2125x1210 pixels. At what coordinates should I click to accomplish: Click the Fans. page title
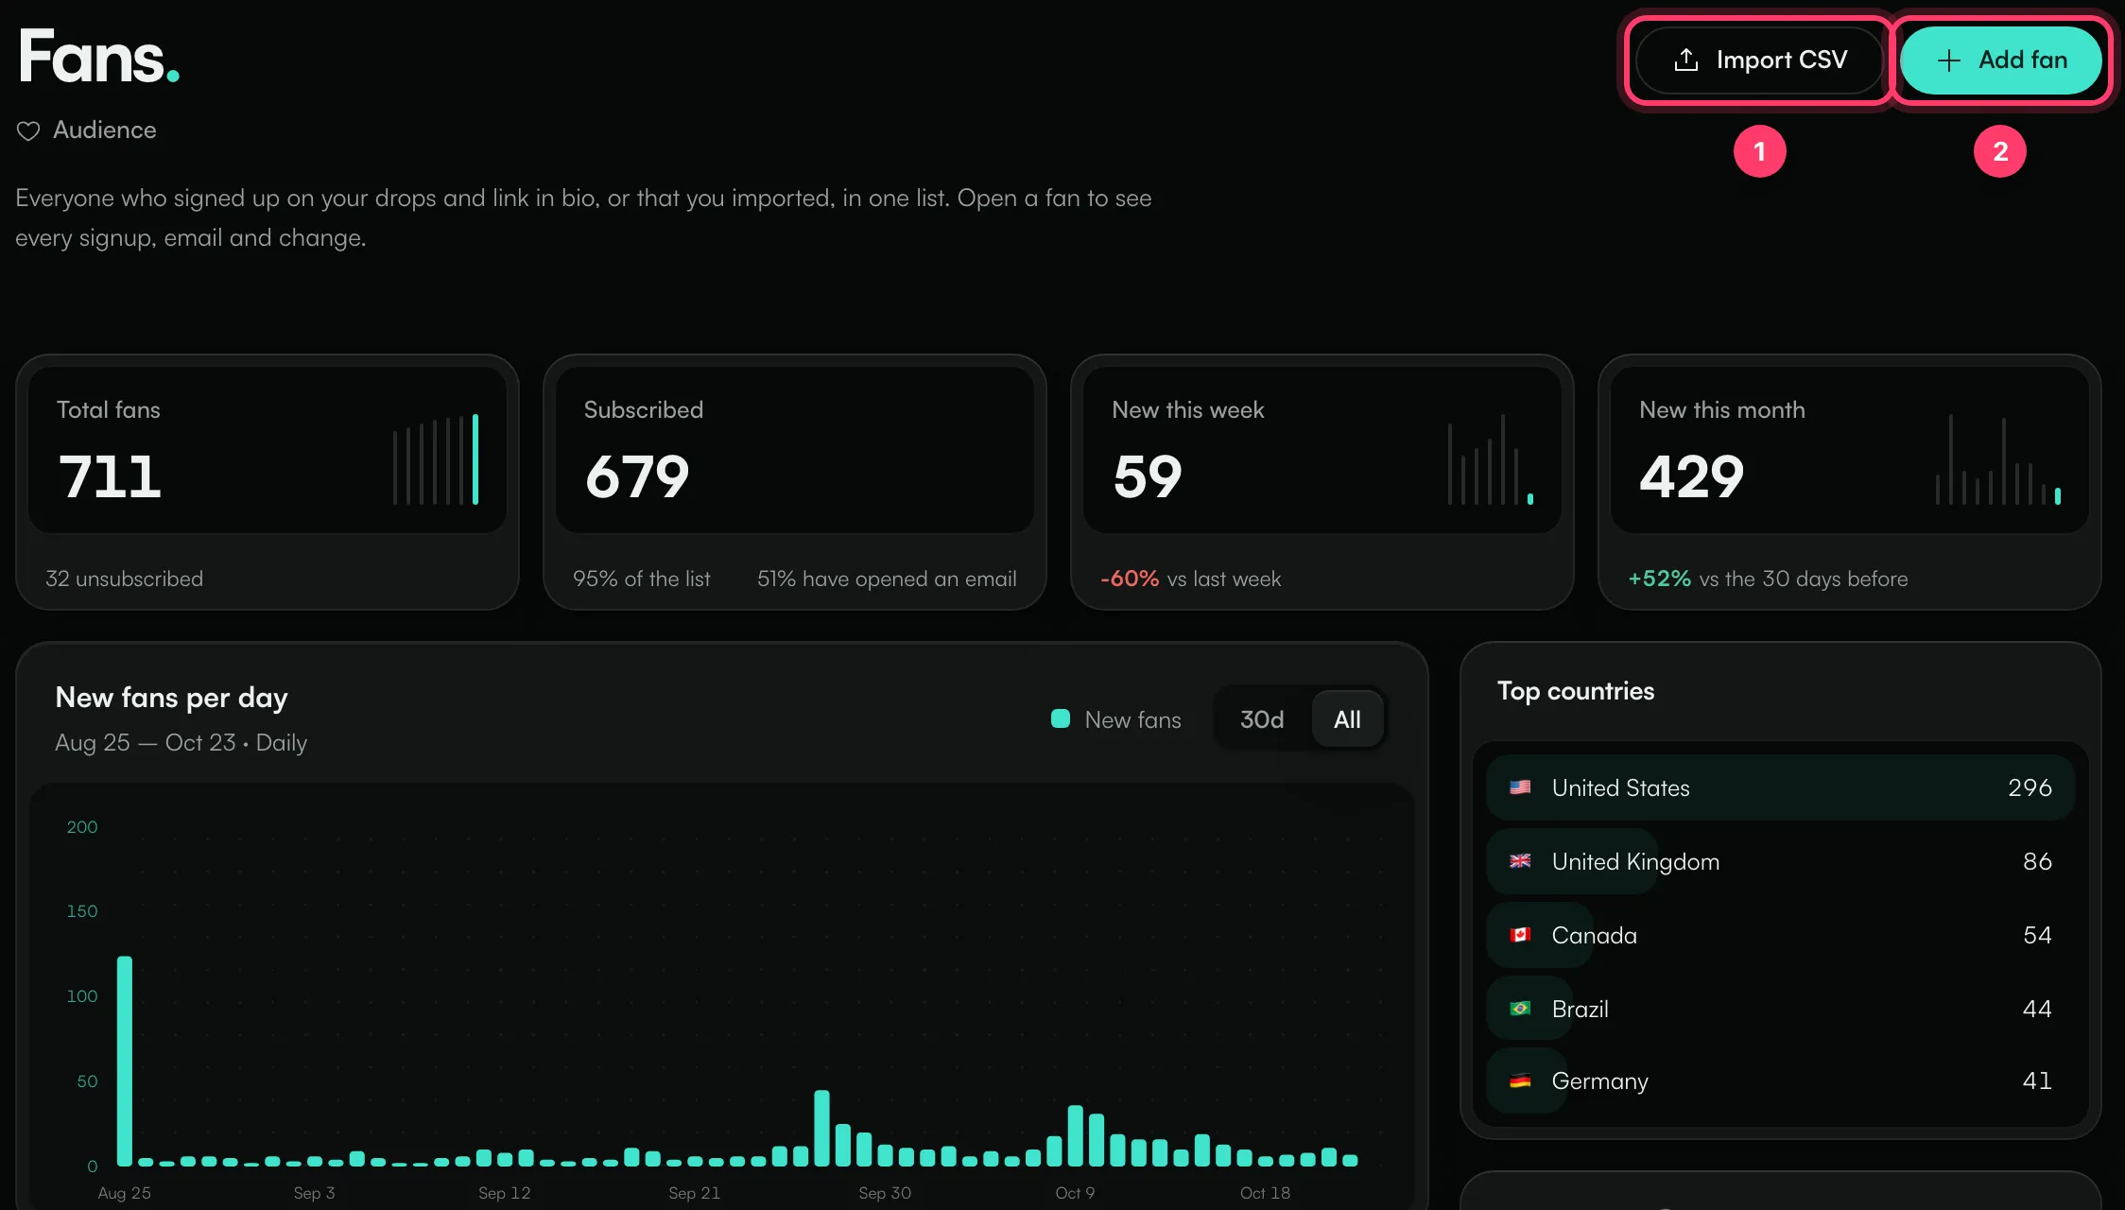98,57
